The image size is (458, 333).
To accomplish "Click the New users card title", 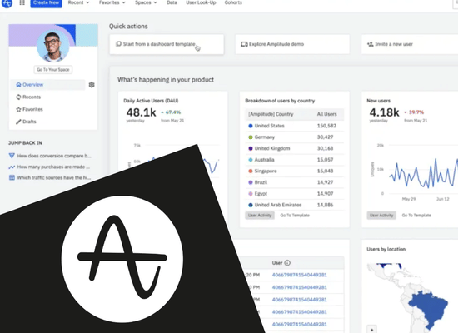I will [379, 101].
